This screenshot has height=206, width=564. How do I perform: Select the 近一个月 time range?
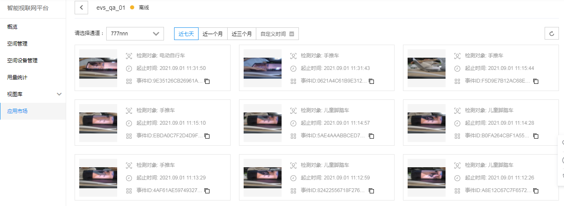click(213, 34)
